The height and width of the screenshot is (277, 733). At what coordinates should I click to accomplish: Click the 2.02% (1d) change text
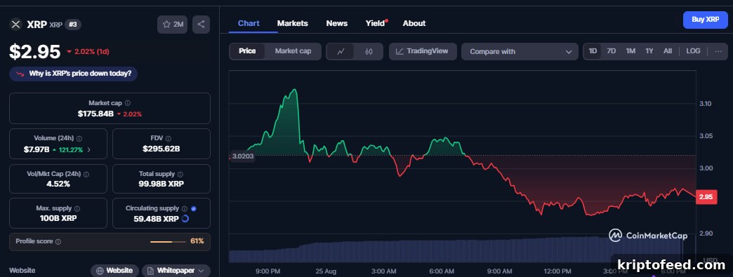pos(91,52)
